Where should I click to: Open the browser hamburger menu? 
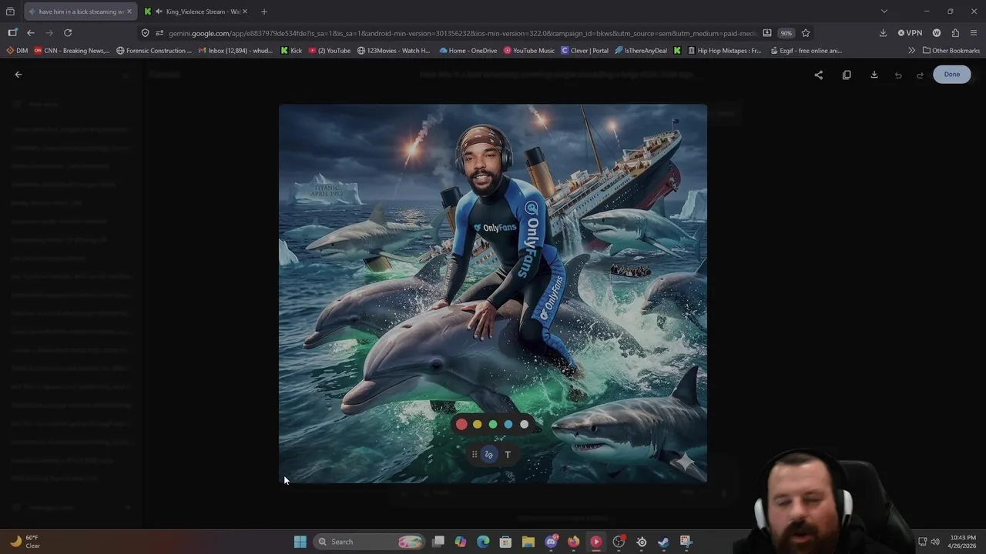[974, 33]
